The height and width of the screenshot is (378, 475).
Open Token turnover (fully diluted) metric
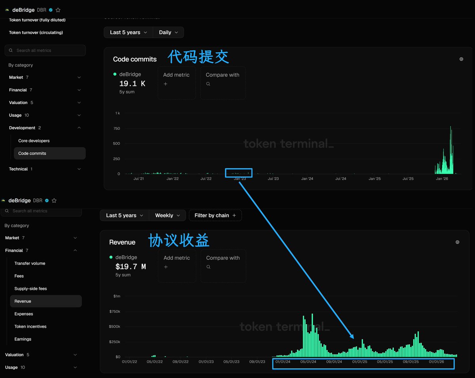tap(37, 20)
